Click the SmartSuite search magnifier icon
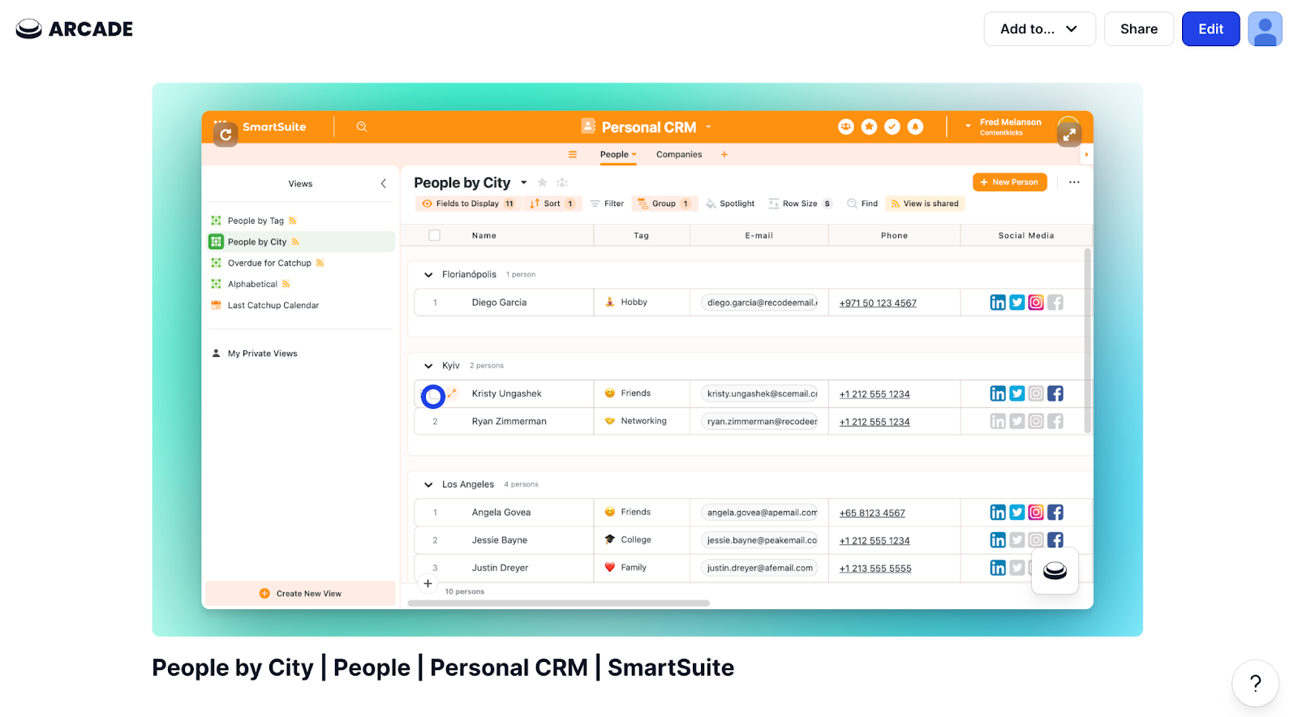The image size is (1298, 717). tap(362, 127)
